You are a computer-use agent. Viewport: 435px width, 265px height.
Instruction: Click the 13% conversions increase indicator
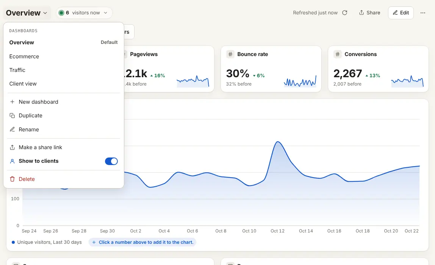click(372, 75)
